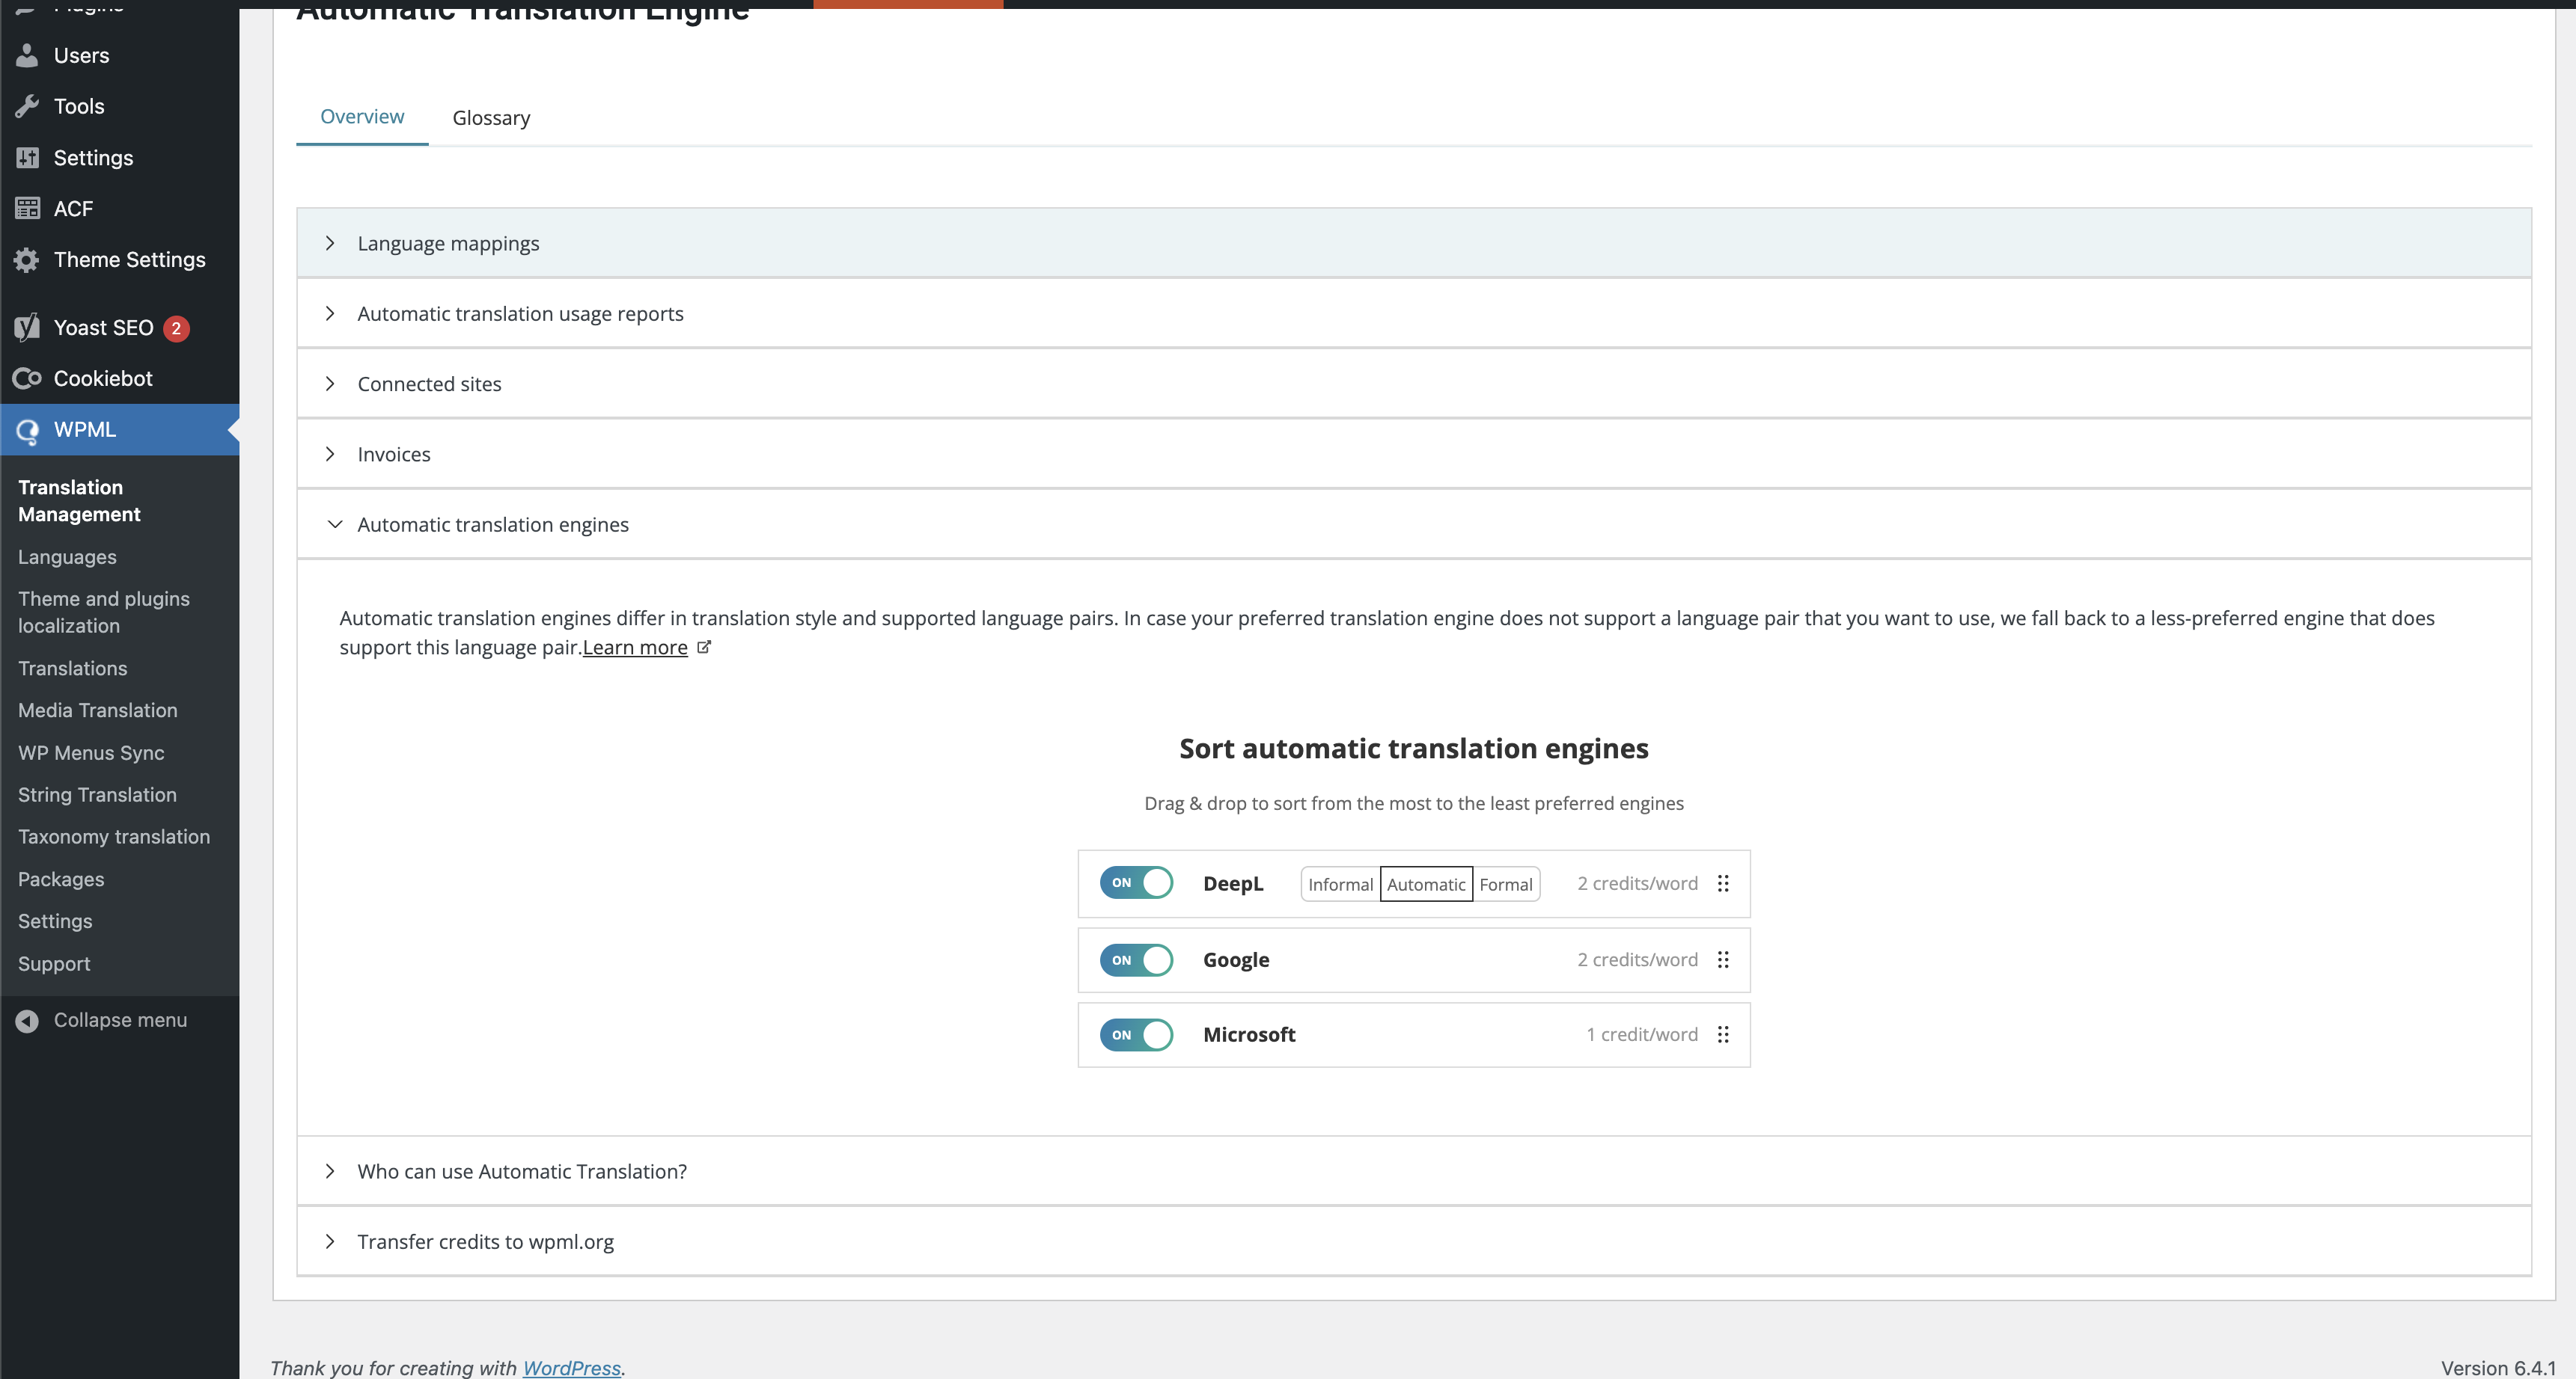Click the WPML logo icon

(x=27, y=431)
